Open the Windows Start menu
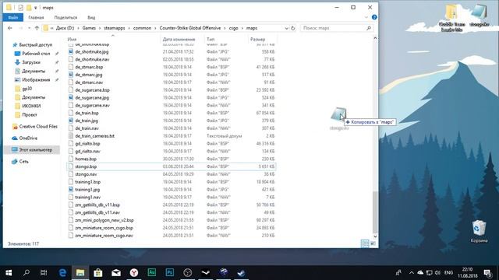 tap(9, 273)
